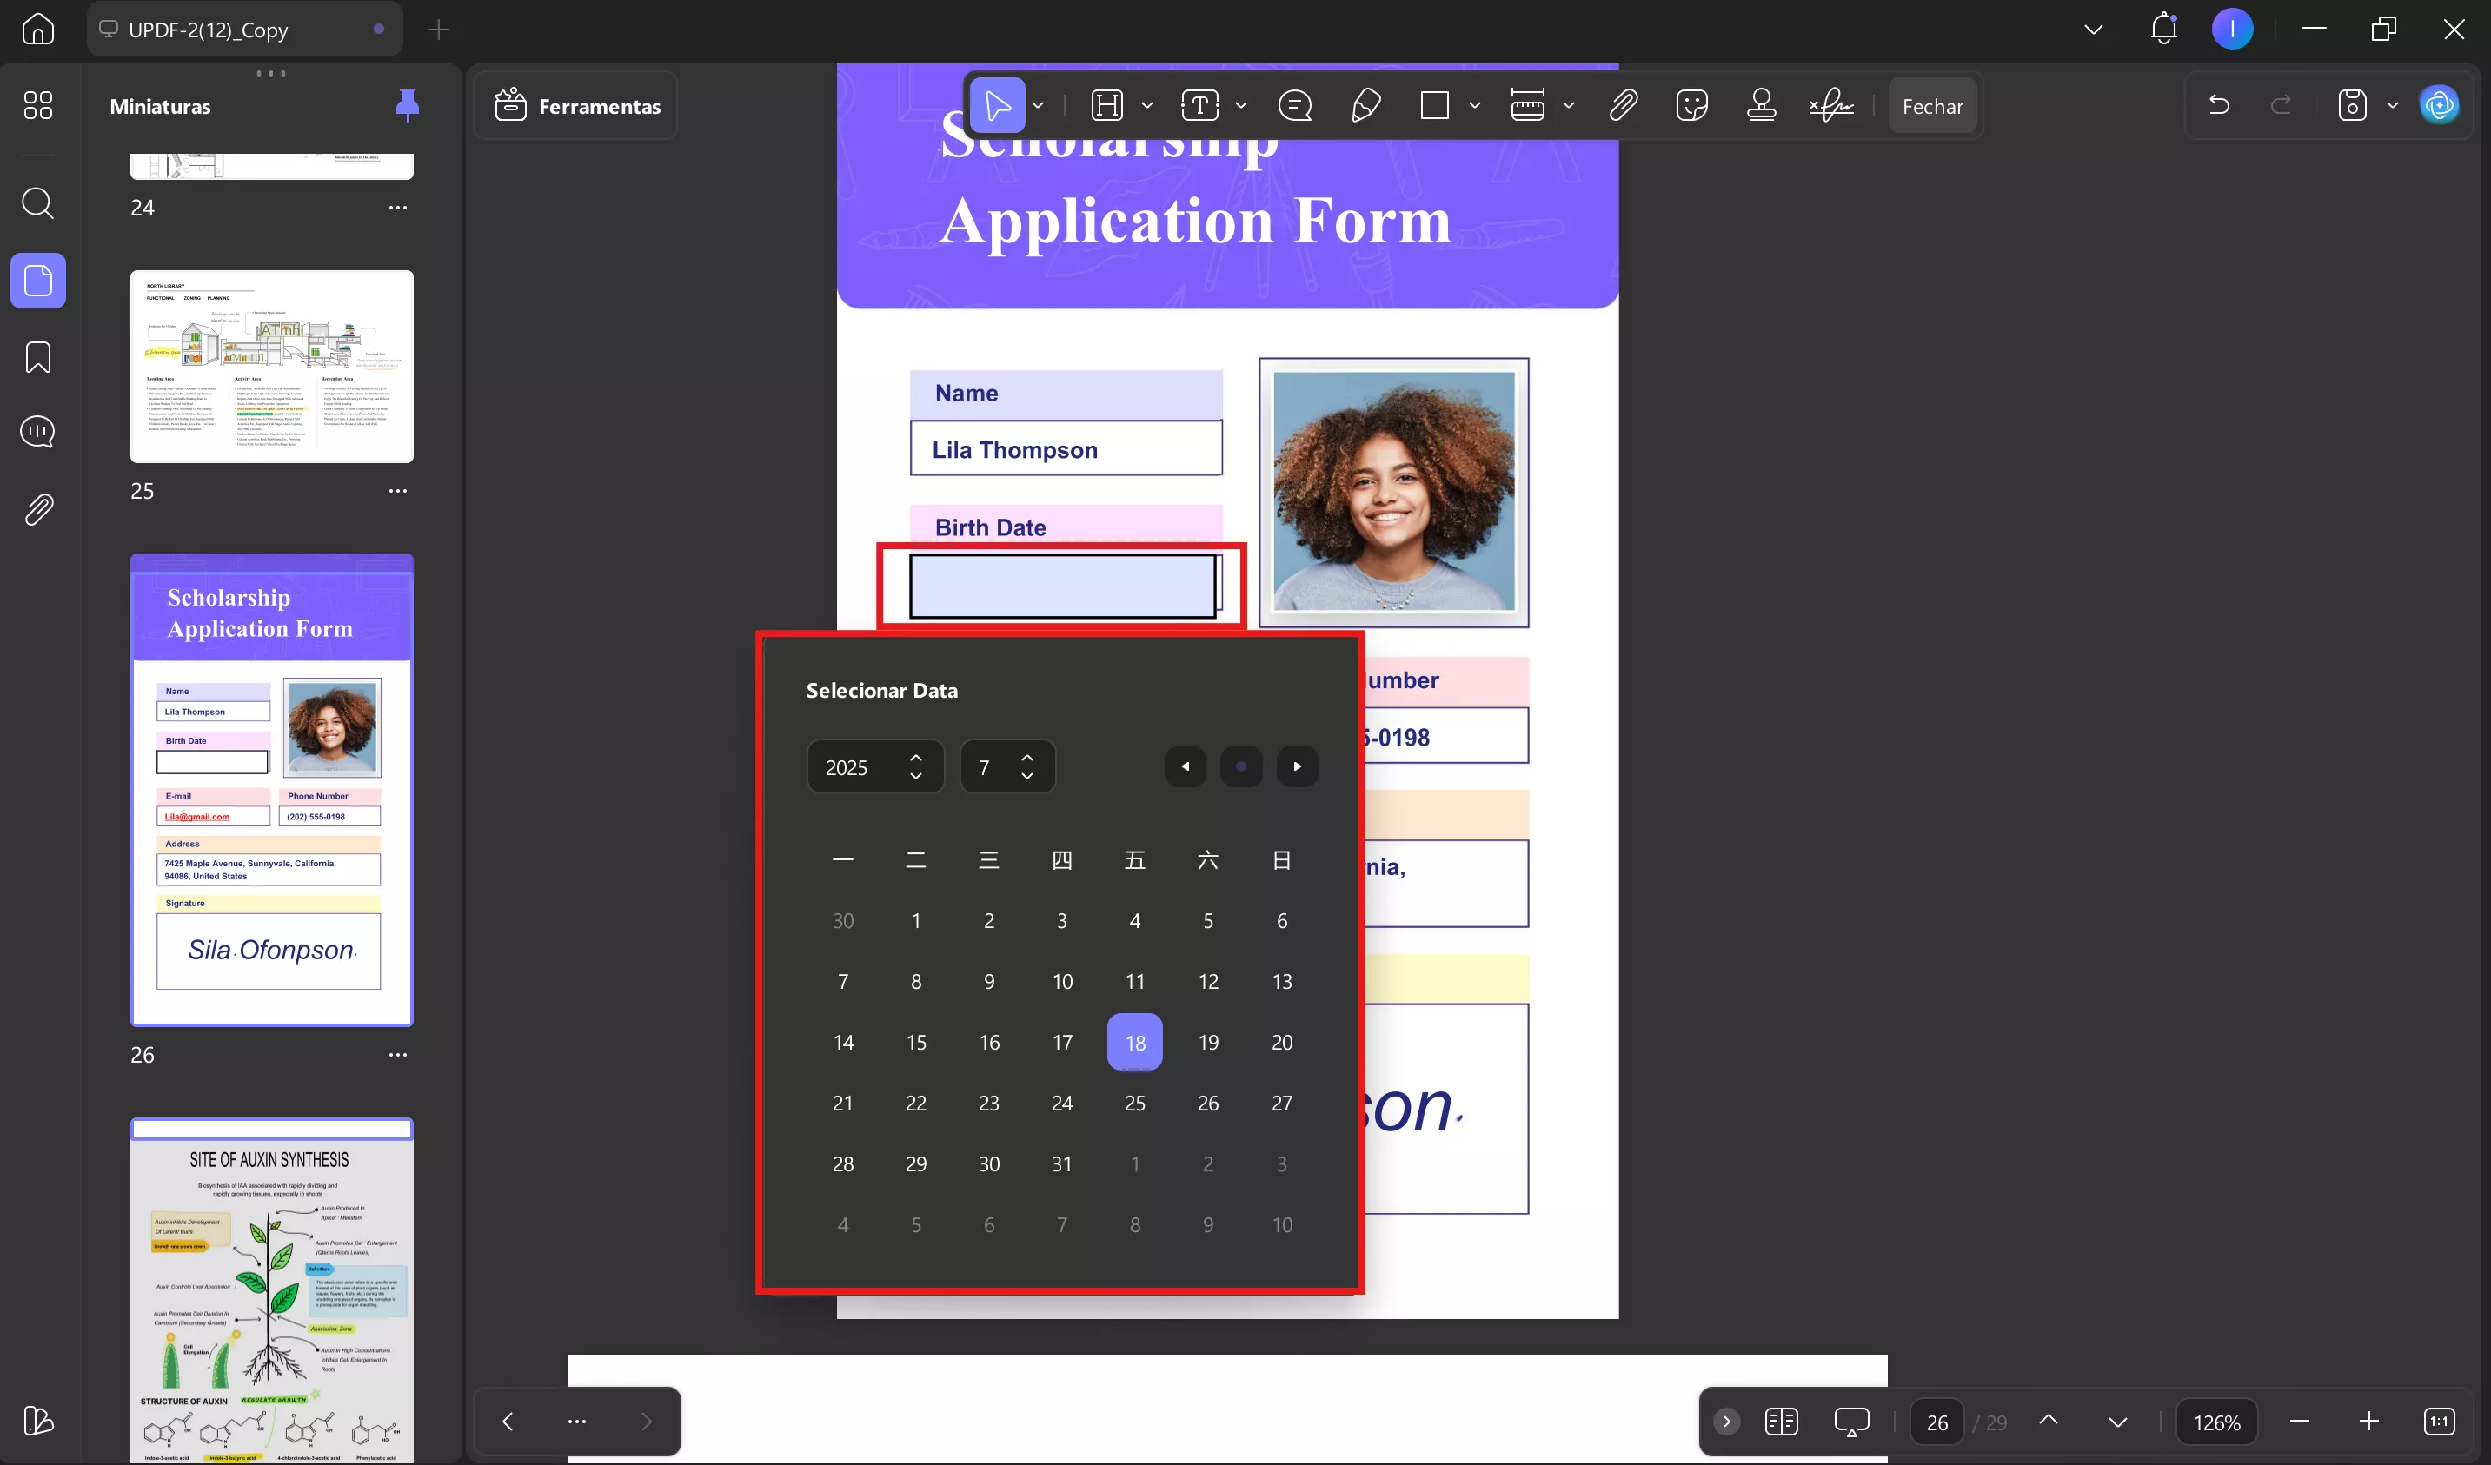Open the search panel in sidebar

37,203
